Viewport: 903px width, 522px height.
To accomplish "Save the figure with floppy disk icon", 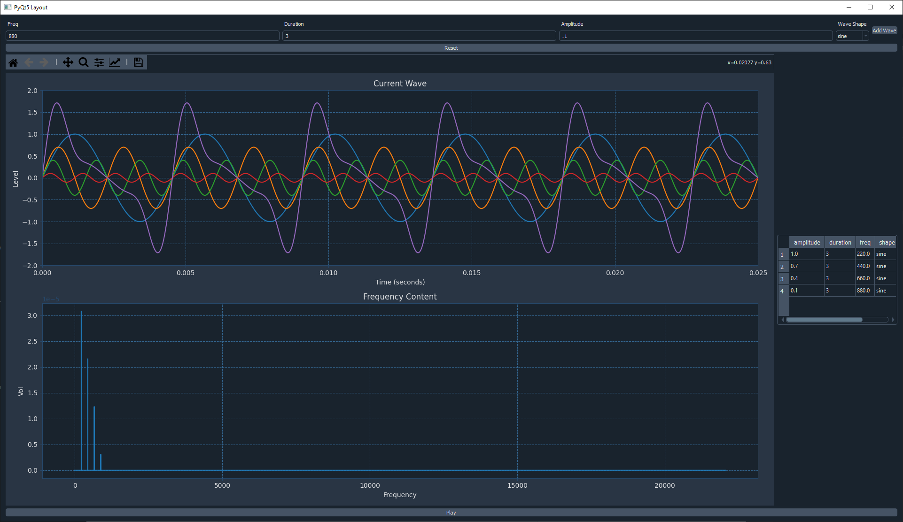I will point(139,62).
